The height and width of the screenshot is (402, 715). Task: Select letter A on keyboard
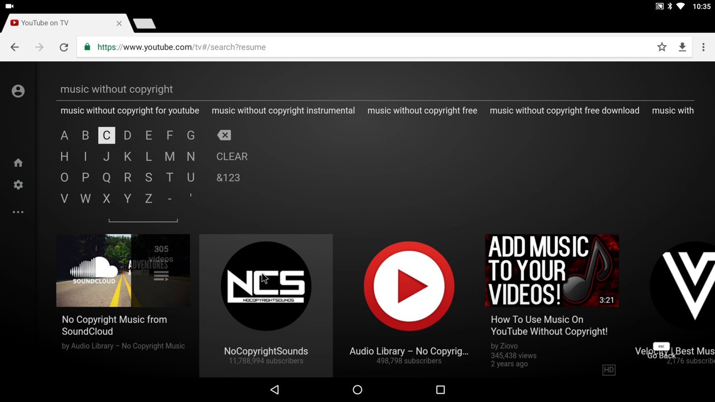coord(64,135)
